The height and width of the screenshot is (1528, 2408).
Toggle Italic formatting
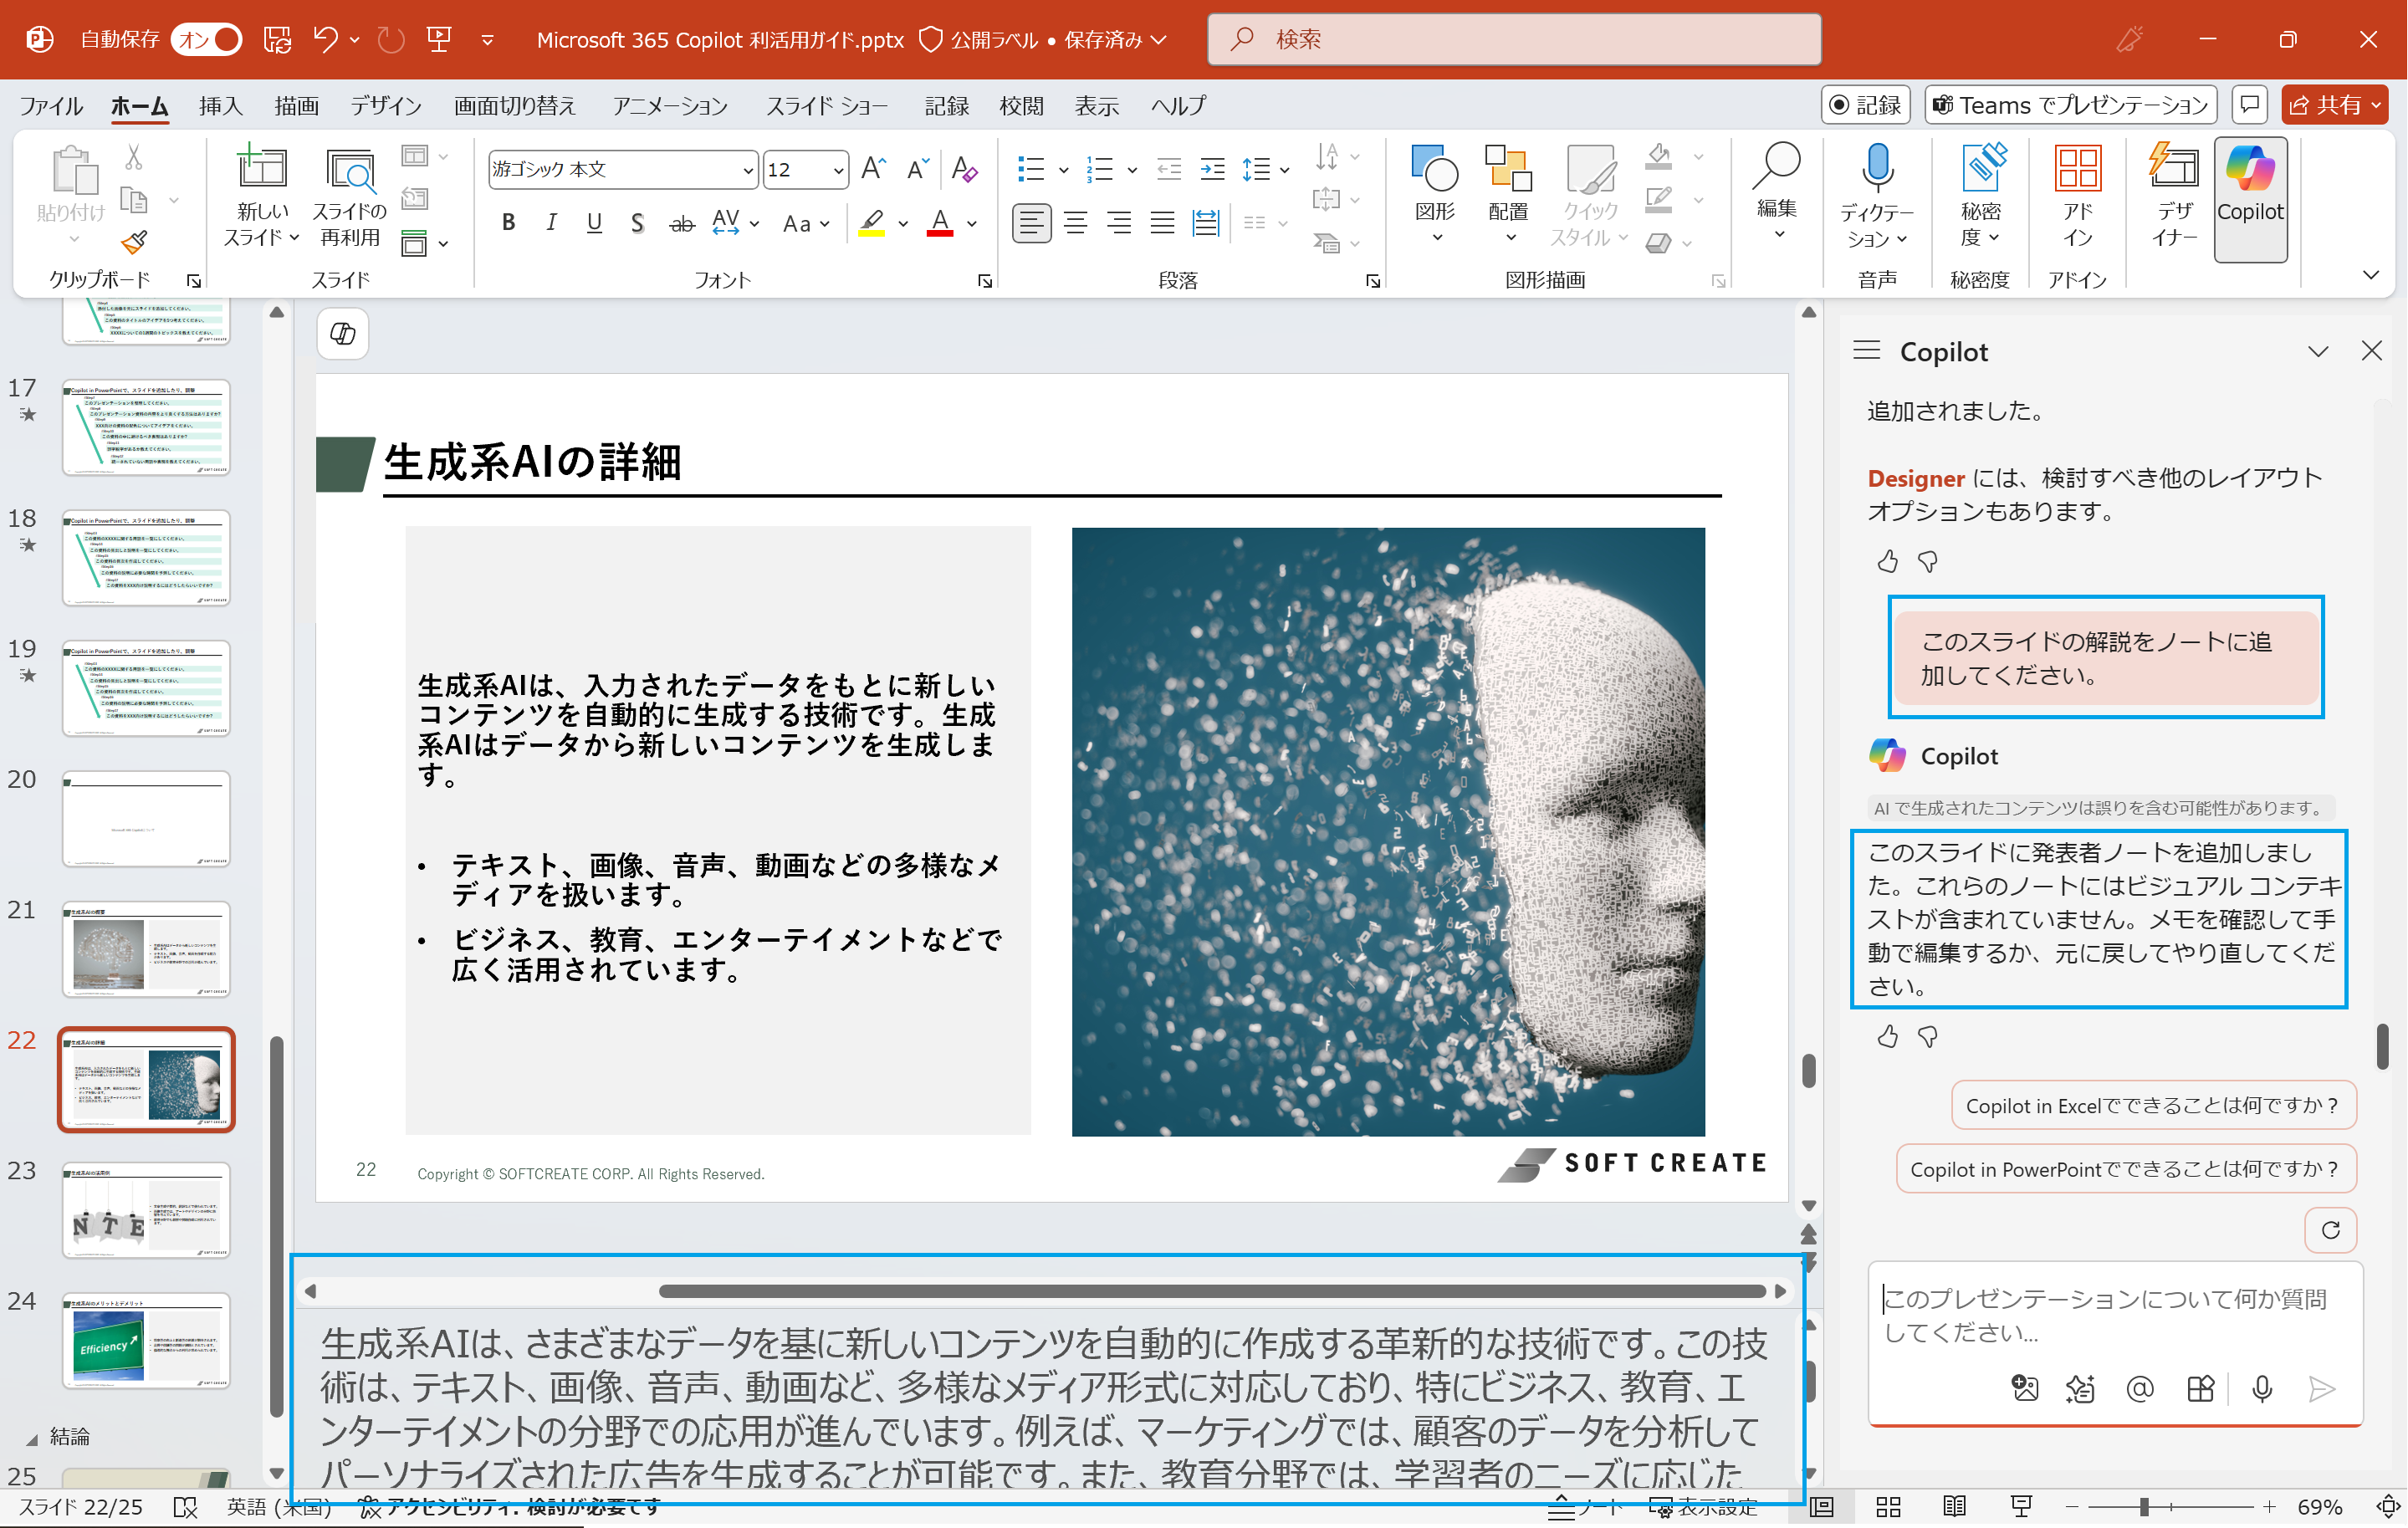551,223
